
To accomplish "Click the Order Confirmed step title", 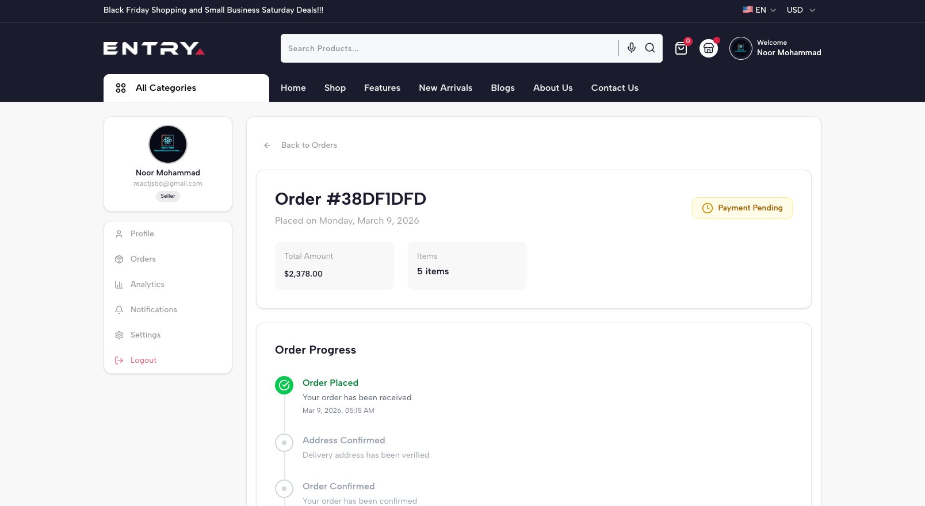I will pos(338,486).
